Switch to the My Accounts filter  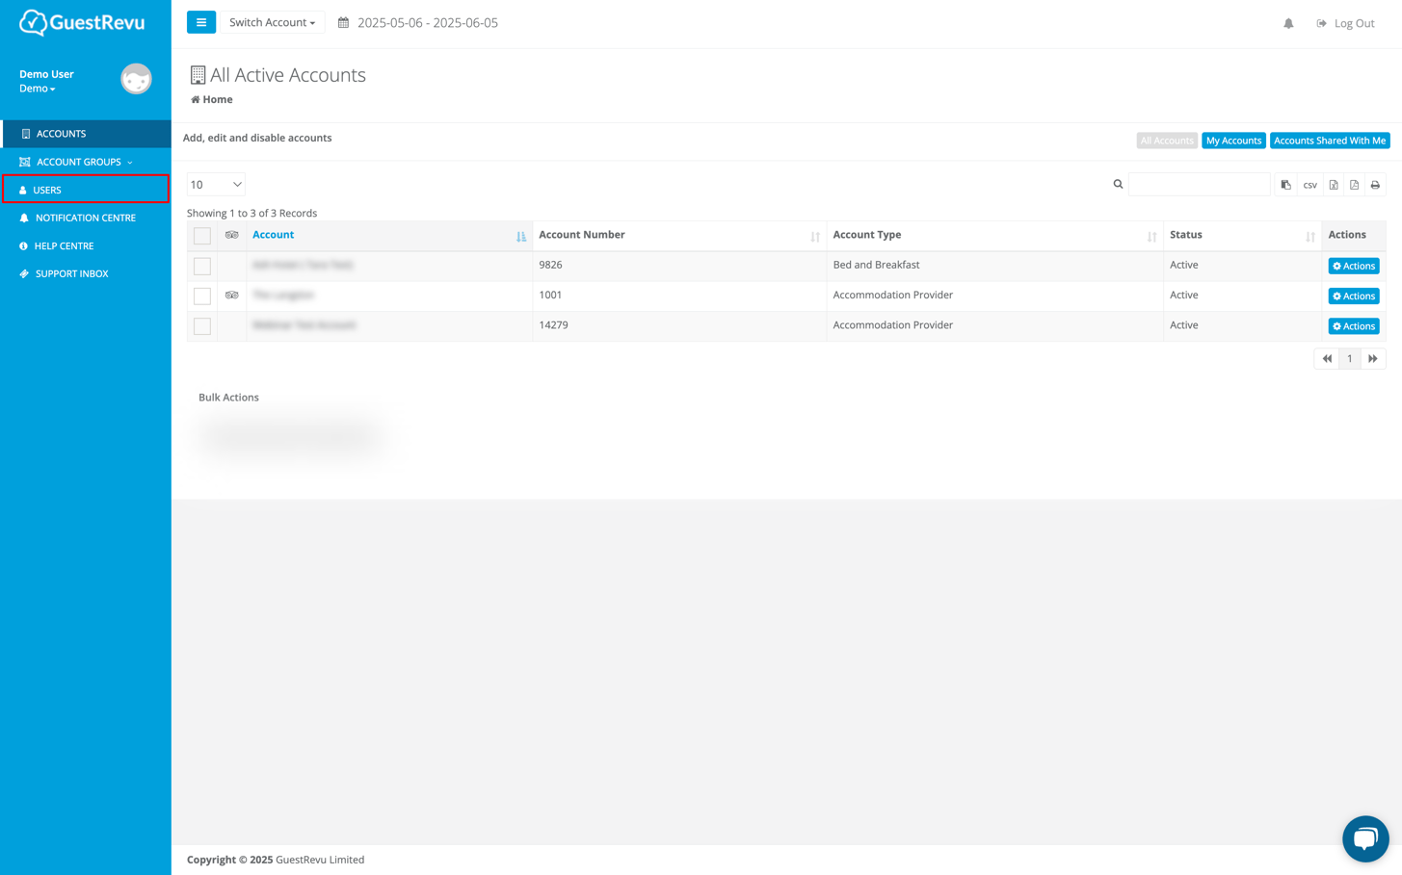click(1233, 140)
